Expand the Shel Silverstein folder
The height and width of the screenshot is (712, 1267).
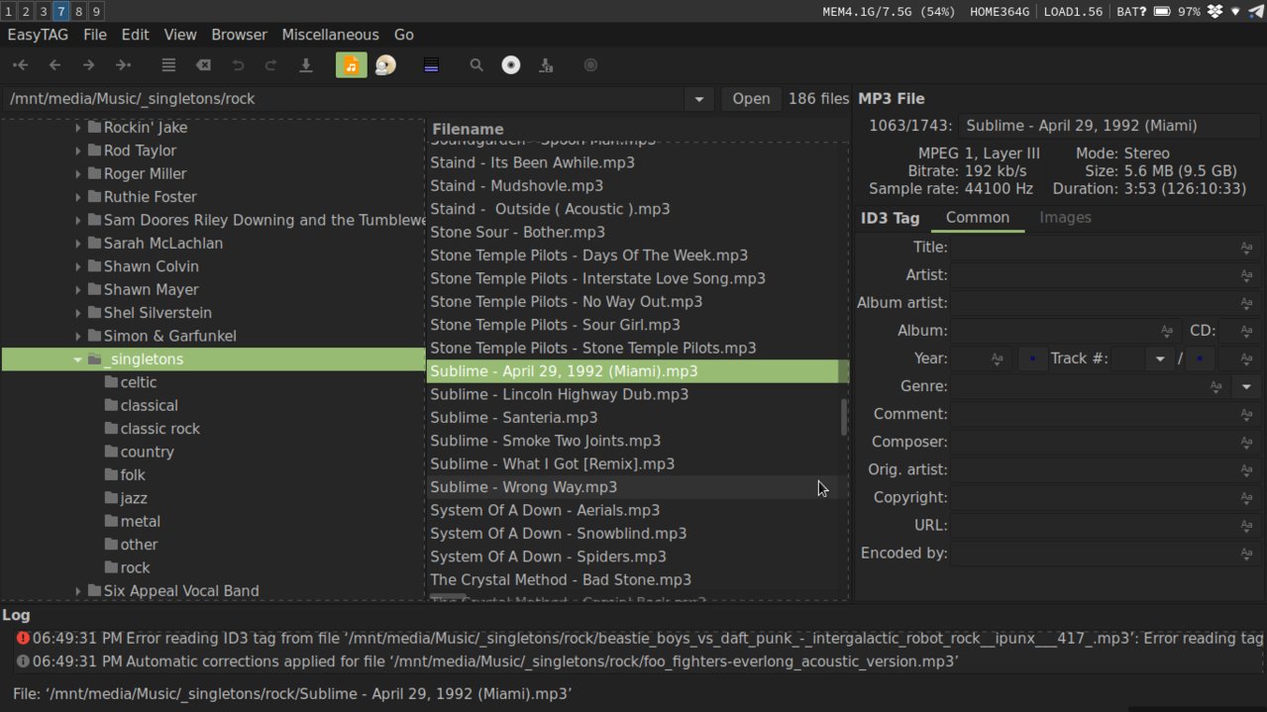click(78, 313)
